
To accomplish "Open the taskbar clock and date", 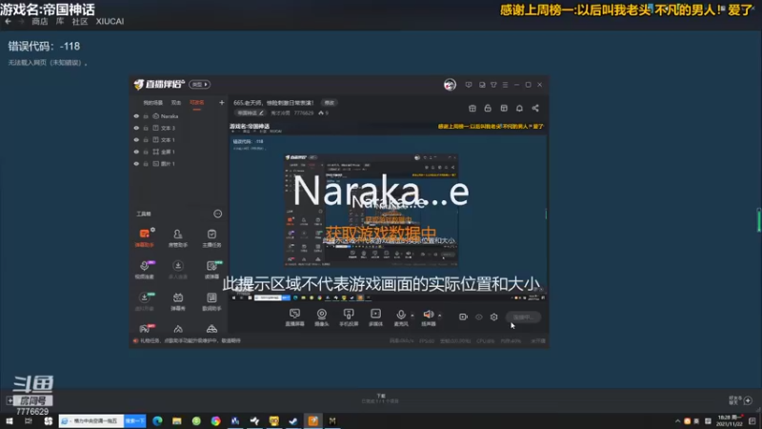I will [x=731, y=420].
